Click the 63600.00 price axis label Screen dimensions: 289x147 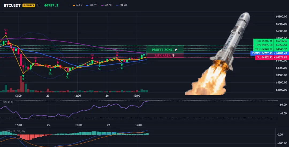pyautogui.click(x=282, y=75)
